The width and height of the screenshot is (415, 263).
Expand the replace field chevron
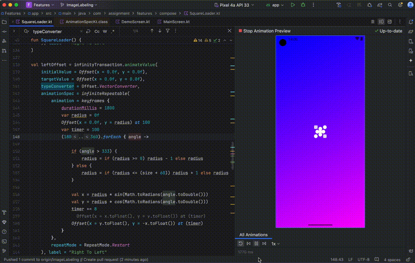coord(14,31)
